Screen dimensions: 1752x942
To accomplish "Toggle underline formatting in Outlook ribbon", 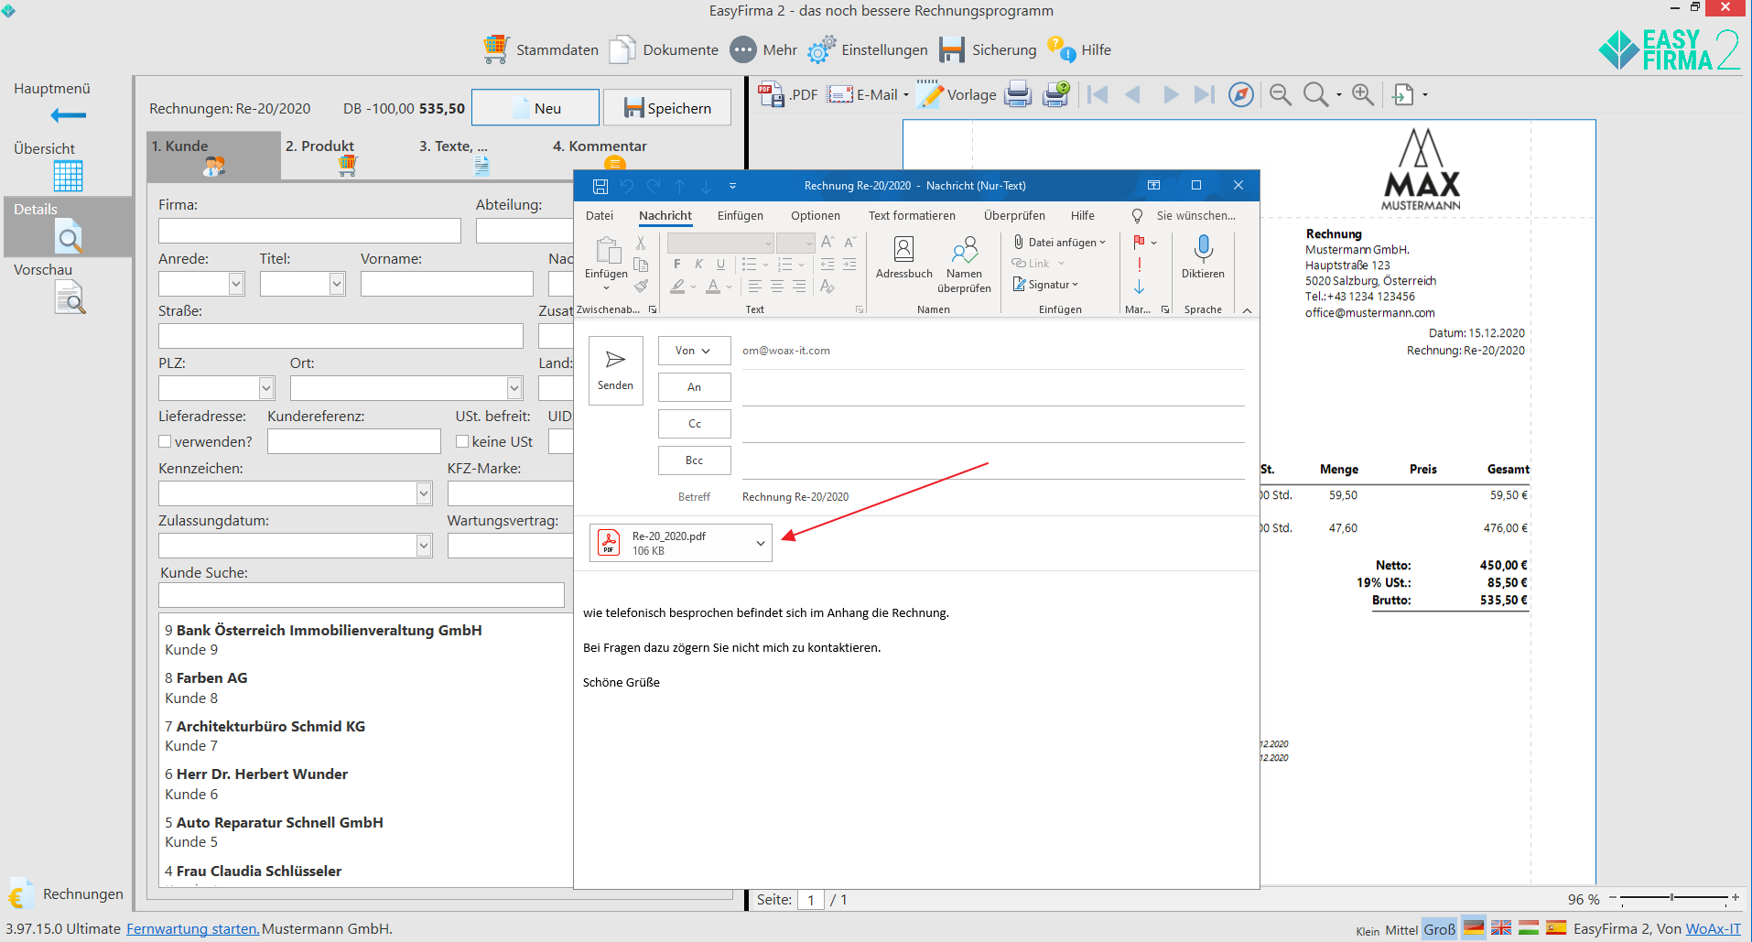I will coord(721,264).
